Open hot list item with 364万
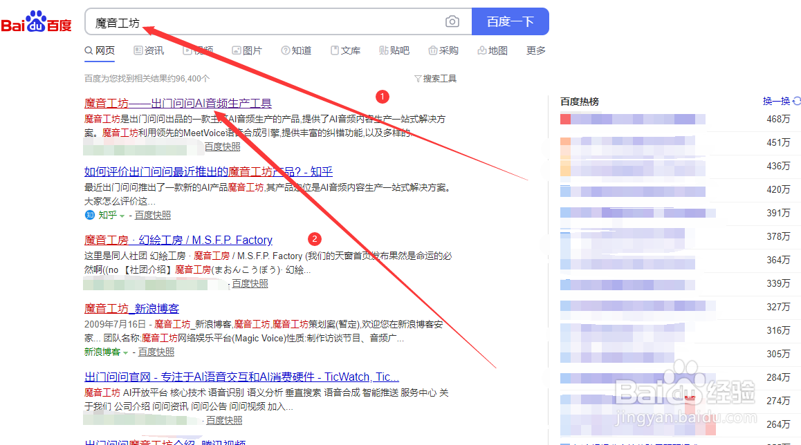 (675, 261)
